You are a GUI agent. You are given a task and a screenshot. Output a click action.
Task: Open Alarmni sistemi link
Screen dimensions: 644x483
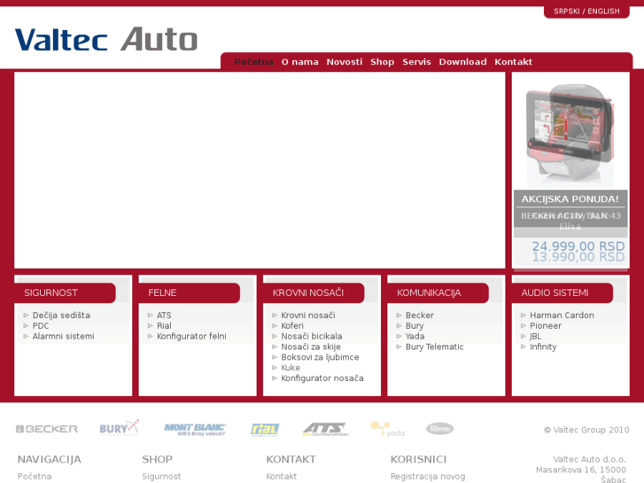click(x=63, y=336)
